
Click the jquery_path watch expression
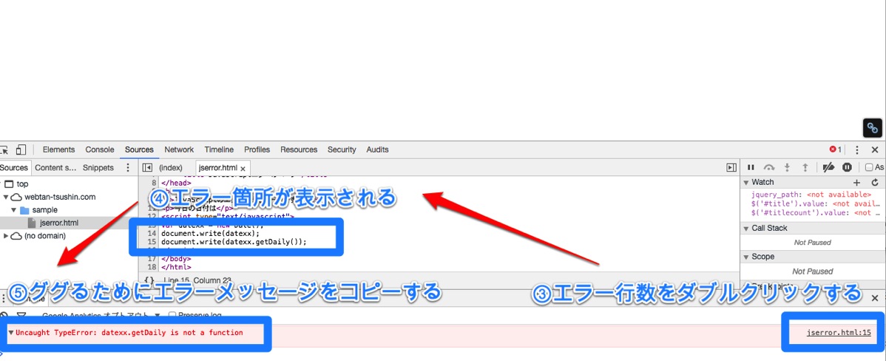(x=811, y=195)
